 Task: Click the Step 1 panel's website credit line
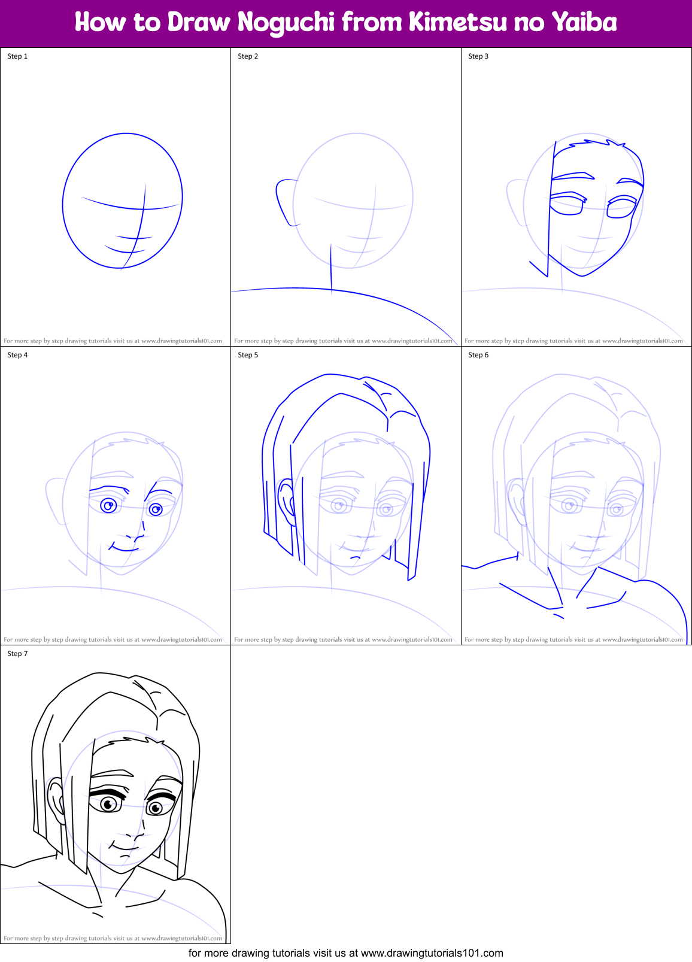pos(113,341)
